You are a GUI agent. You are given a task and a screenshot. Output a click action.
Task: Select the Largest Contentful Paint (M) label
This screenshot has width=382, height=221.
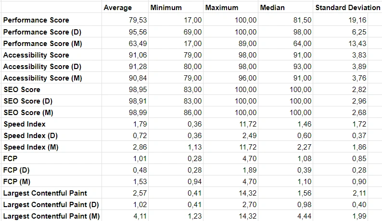(x=51, y=216)
